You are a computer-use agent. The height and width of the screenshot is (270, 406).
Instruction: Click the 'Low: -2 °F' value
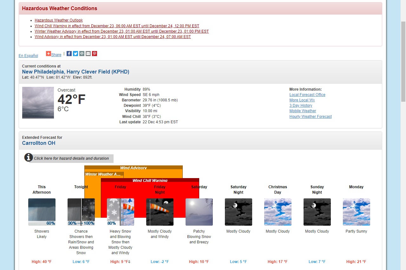point(160,262)
